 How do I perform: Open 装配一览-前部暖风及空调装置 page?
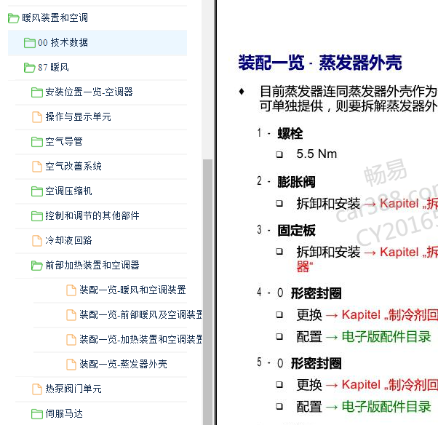point(140,314)
